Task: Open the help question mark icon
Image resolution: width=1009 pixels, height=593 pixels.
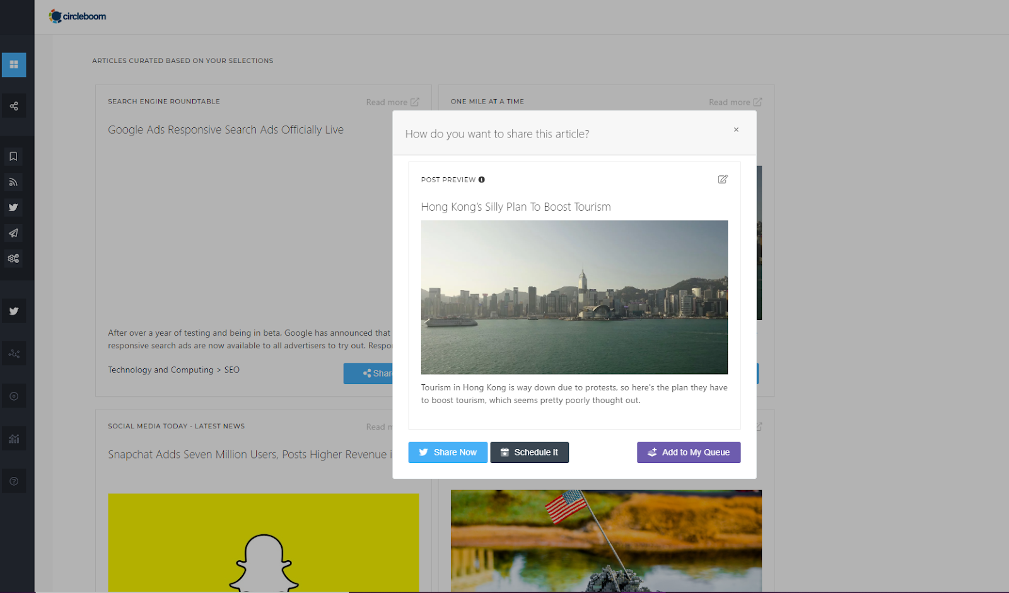Action: pos(14,481)
